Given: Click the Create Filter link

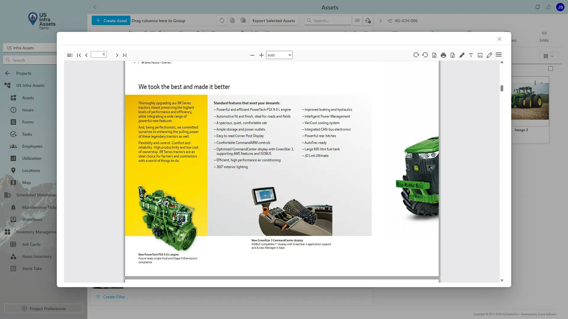Looking at the screenshot, I should click(111, 297).
